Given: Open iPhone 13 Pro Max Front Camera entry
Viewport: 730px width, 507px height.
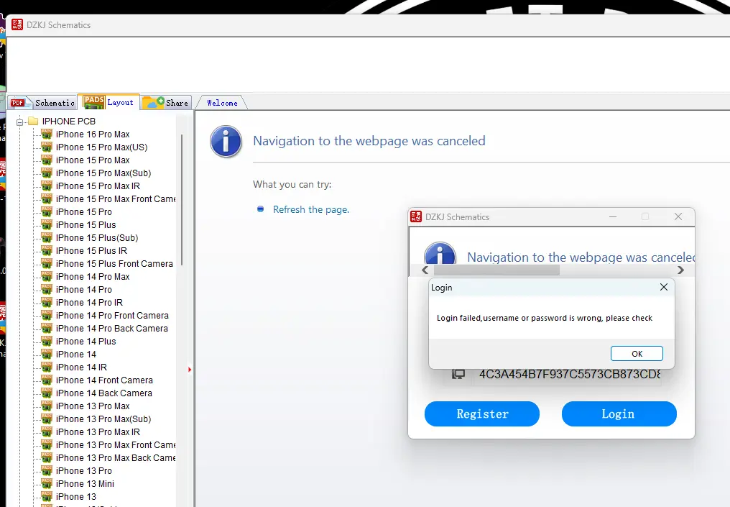Looking at the screenshot, I should coord(116,445).
